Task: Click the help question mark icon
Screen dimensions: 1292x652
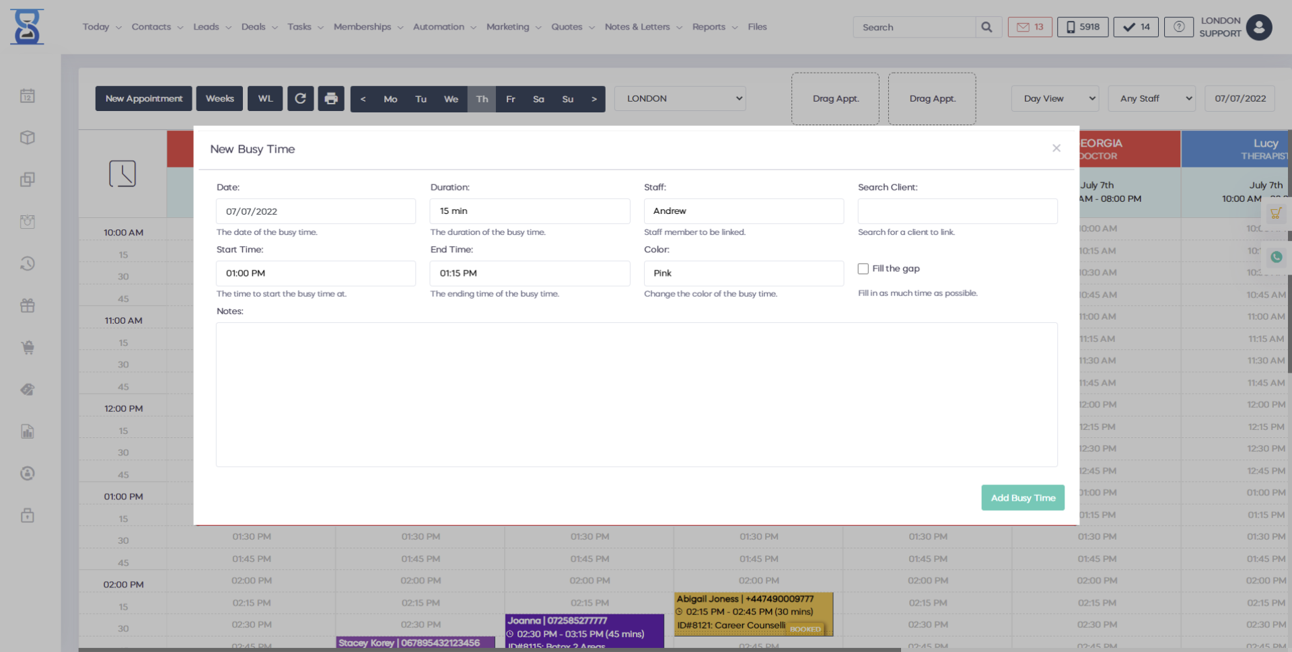Action: tap(1178, 27)
